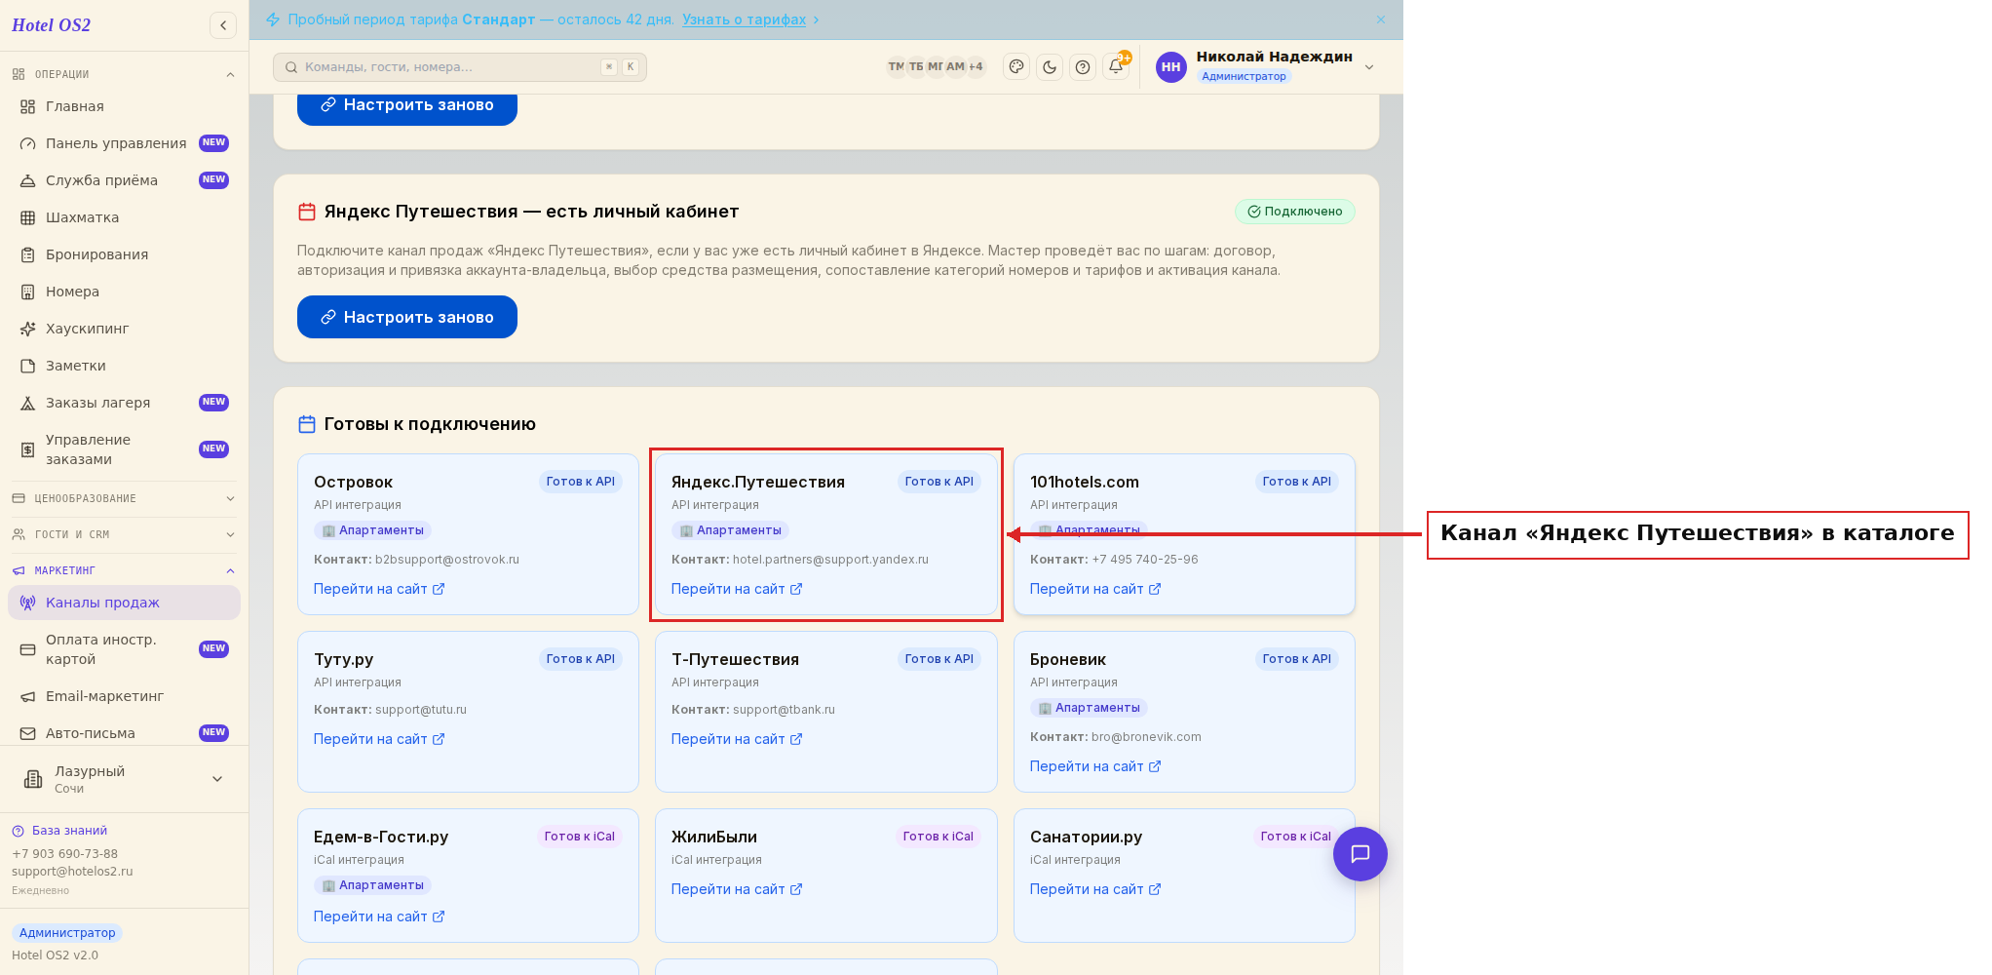Click the support@hotelos2.ru email text
Viewport: 1992px width, 975px height.
click(x=72, y=872)
